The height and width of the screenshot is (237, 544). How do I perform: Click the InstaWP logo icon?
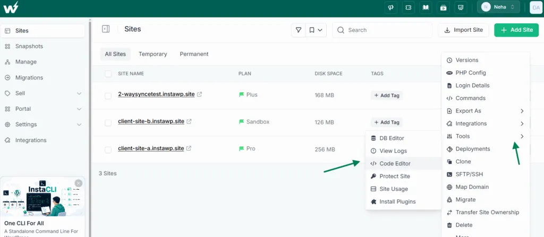tap(11, 7)
